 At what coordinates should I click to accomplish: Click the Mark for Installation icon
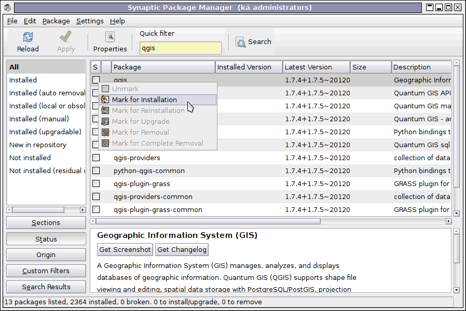point(105,100)
